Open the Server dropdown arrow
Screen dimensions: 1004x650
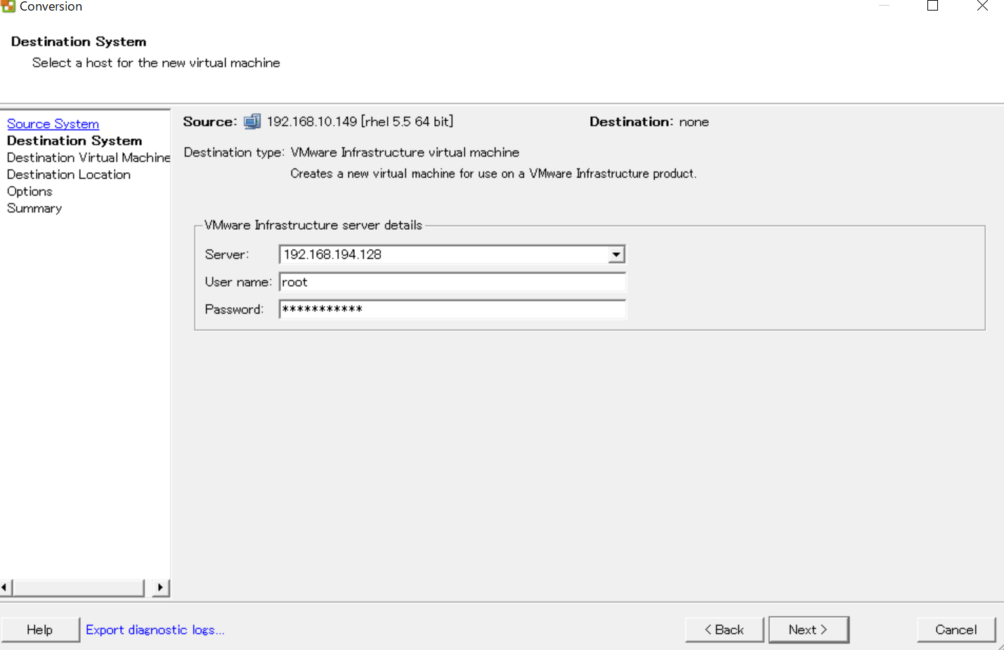click(x=616, y=254)
